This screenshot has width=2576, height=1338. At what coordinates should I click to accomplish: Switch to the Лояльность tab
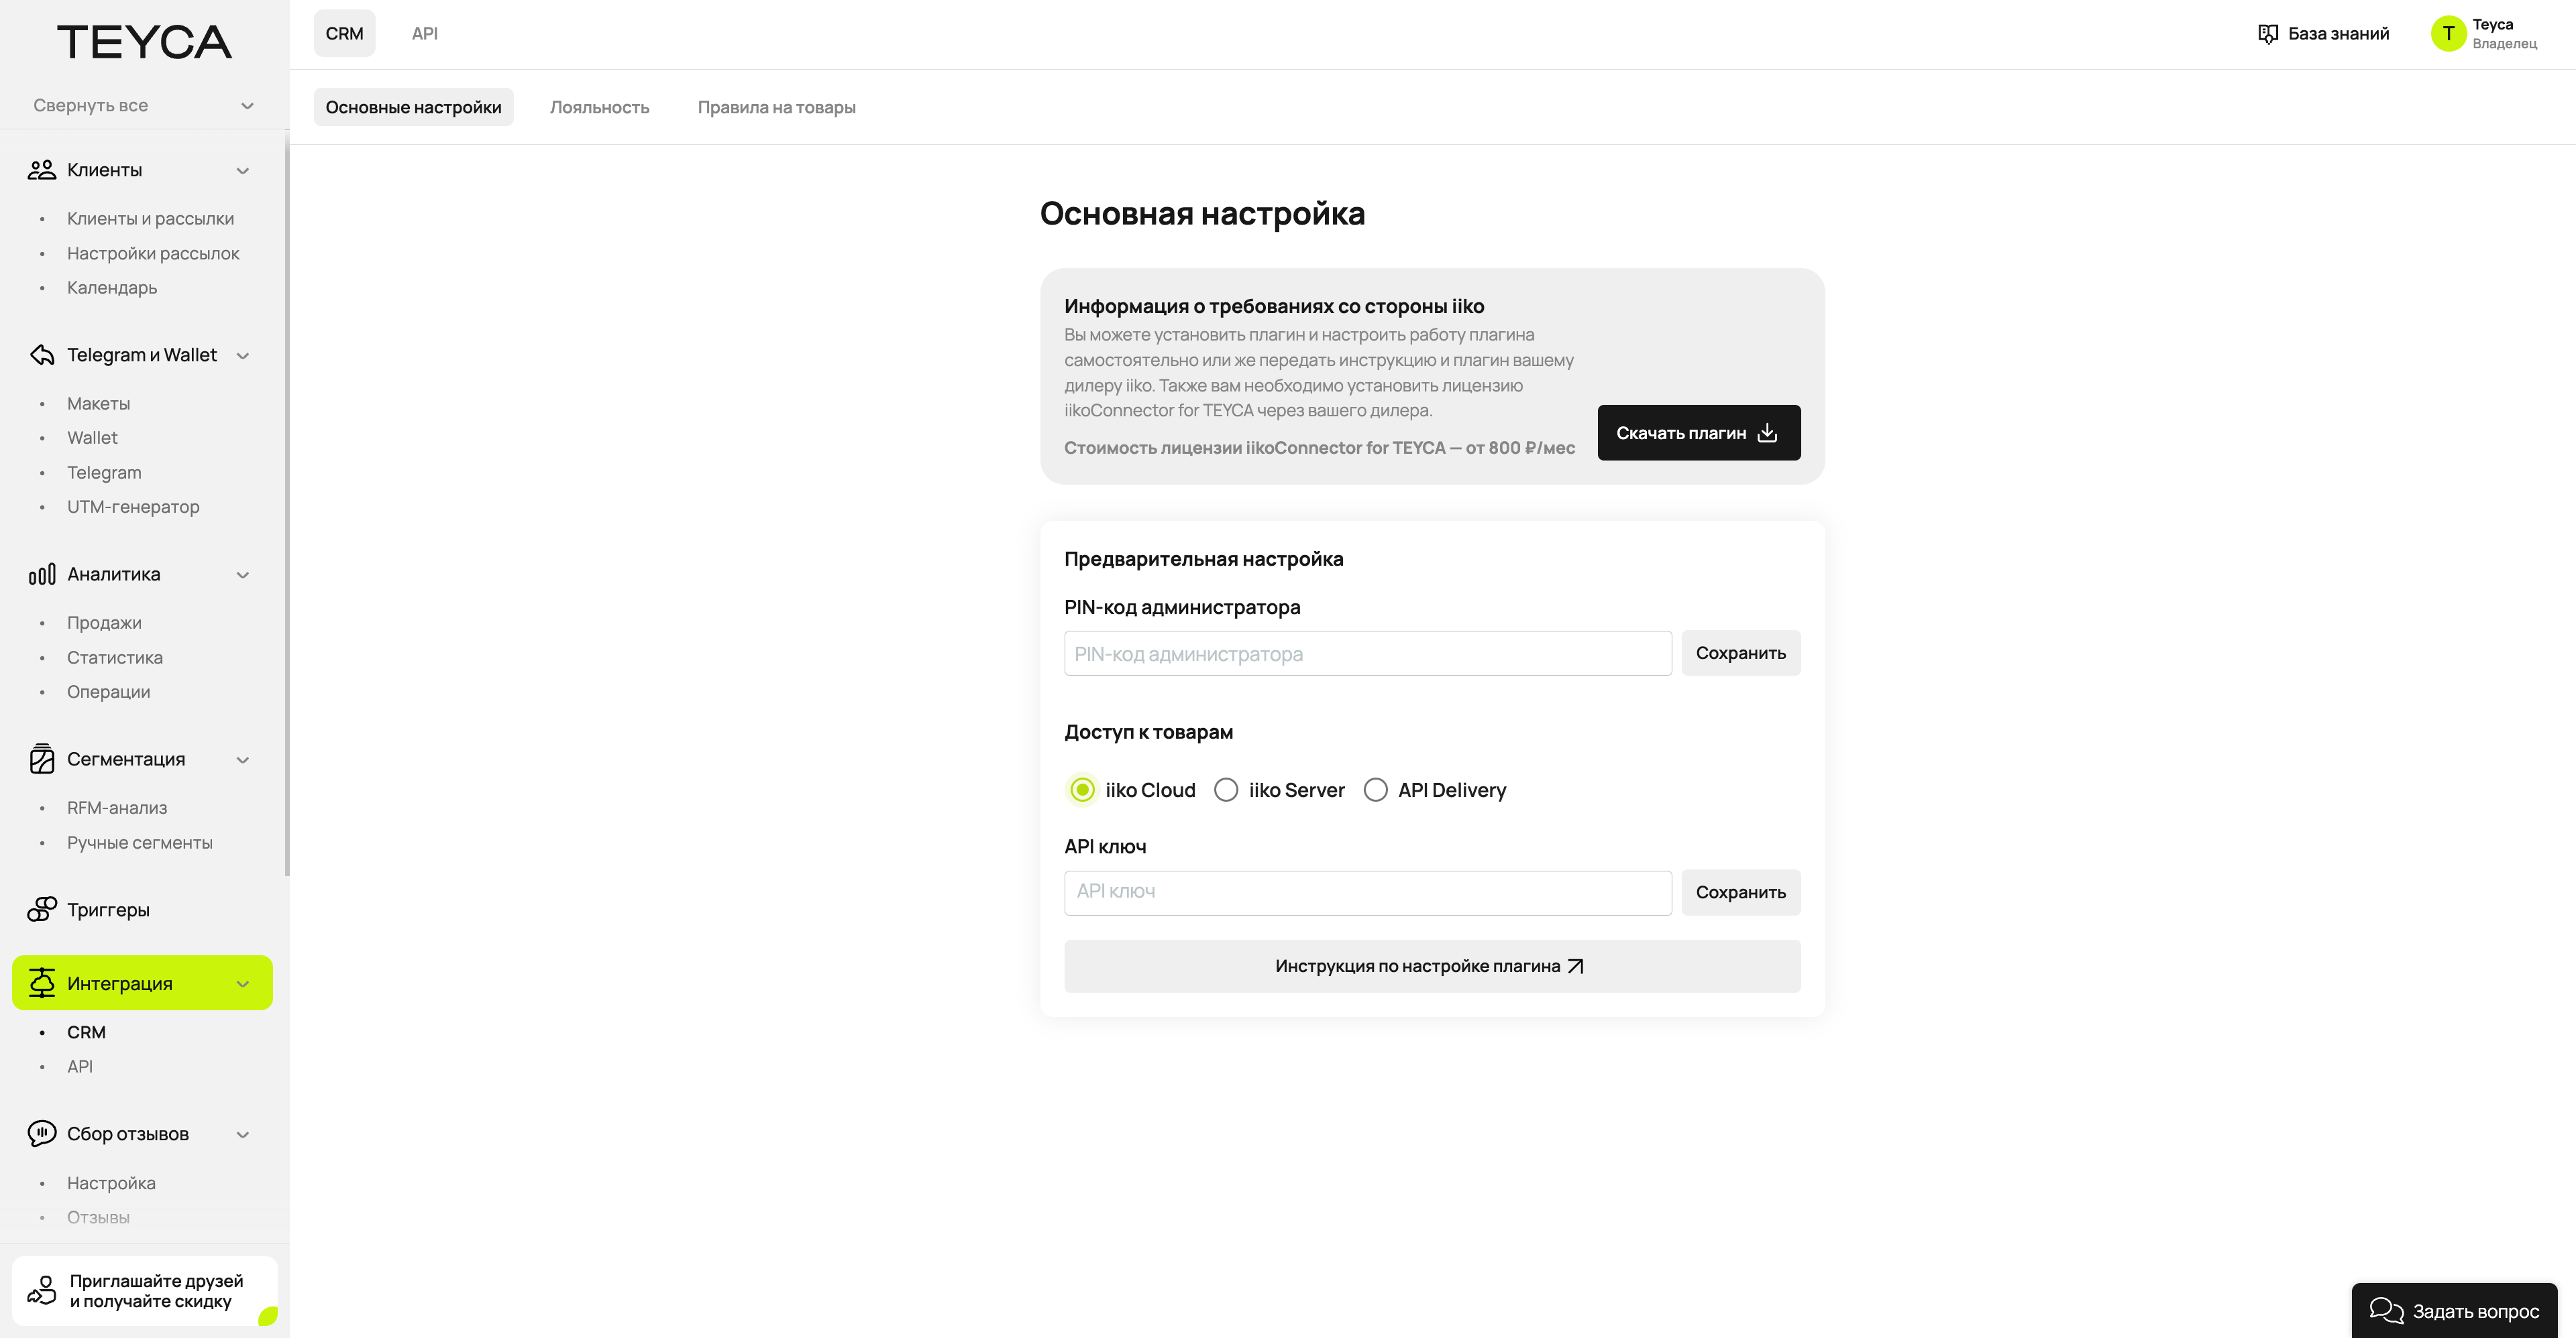coord(599,107)
